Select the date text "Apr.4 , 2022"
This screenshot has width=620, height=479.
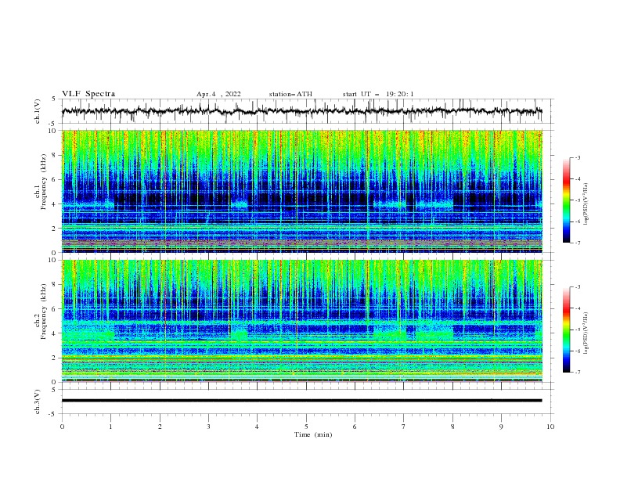[x=218, y=94]
